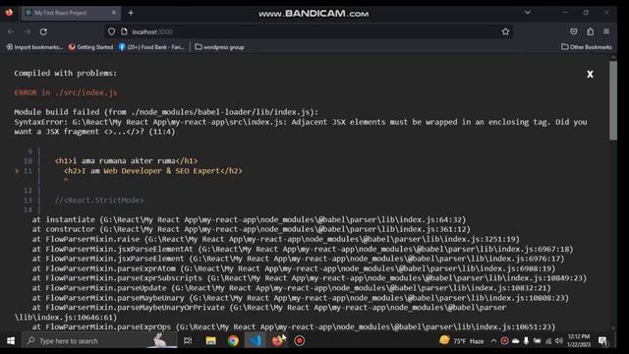Click the Compiled with problems text

coord(66,73)
